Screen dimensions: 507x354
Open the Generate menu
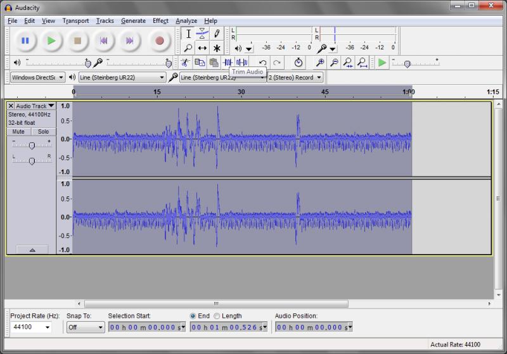[x=133, y=21]
